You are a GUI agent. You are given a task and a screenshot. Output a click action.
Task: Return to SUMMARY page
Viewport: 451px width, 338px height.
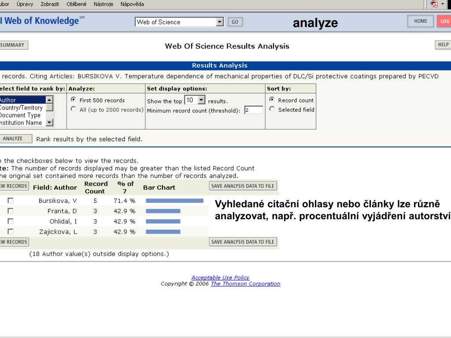tap(13, 45)
